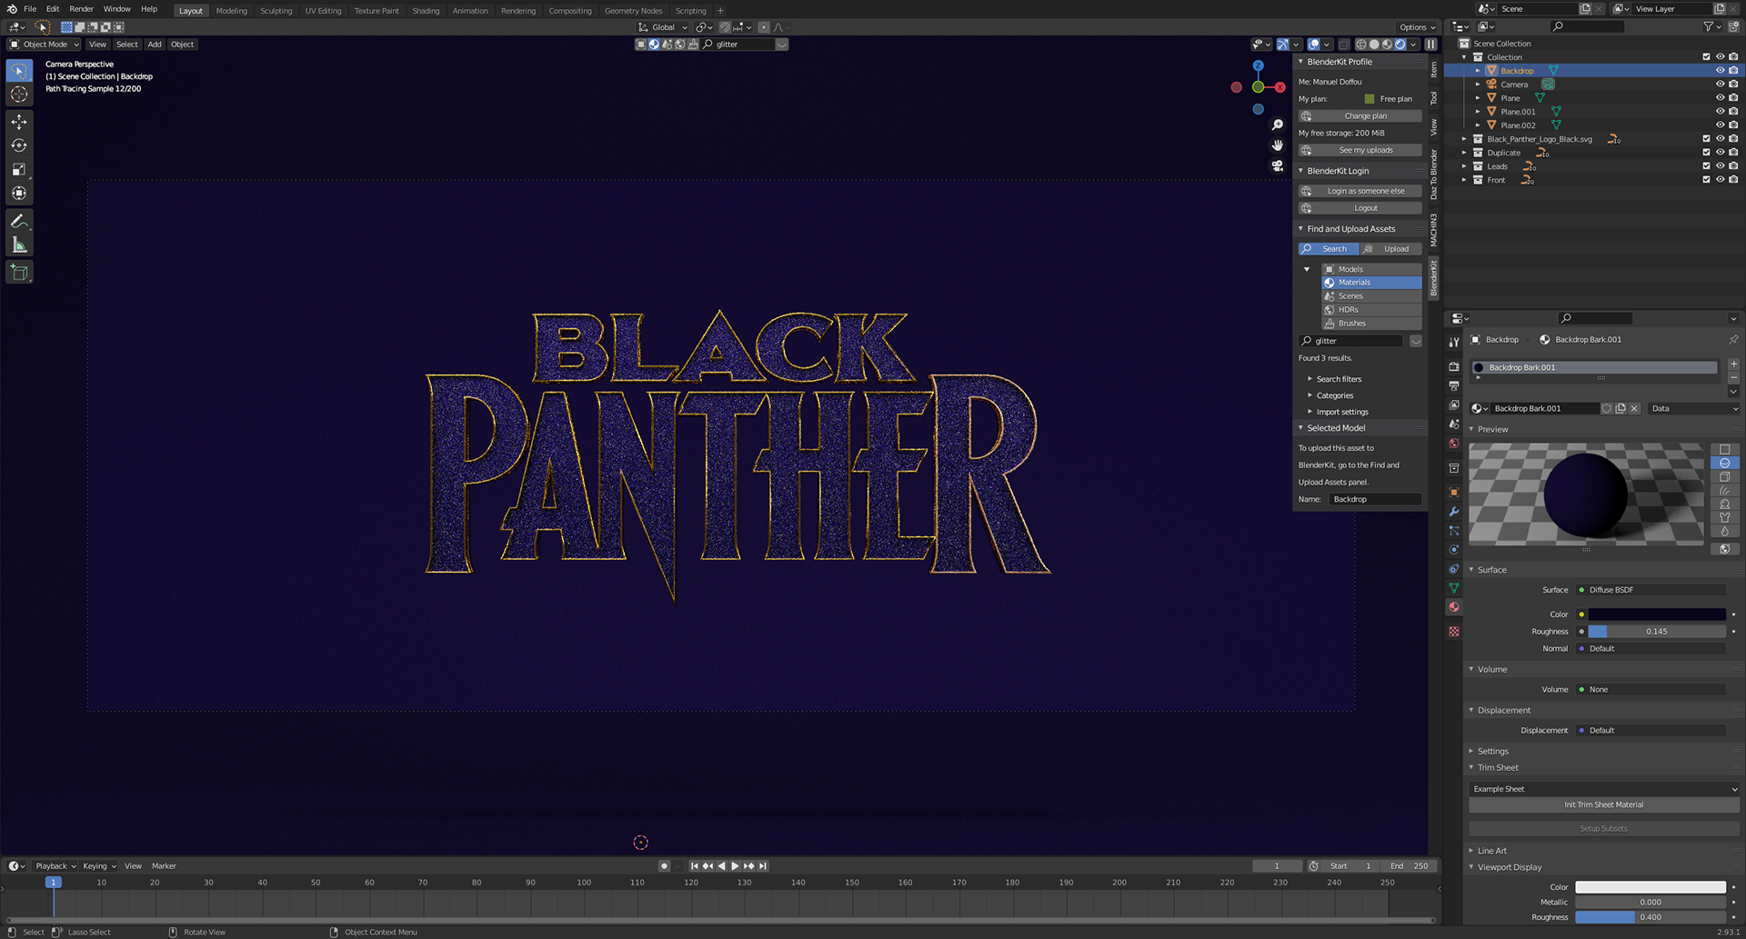Screen dimensions: 1746x939
Task: Uncheck the Front collection checkbox
Action: (1706, 179)
